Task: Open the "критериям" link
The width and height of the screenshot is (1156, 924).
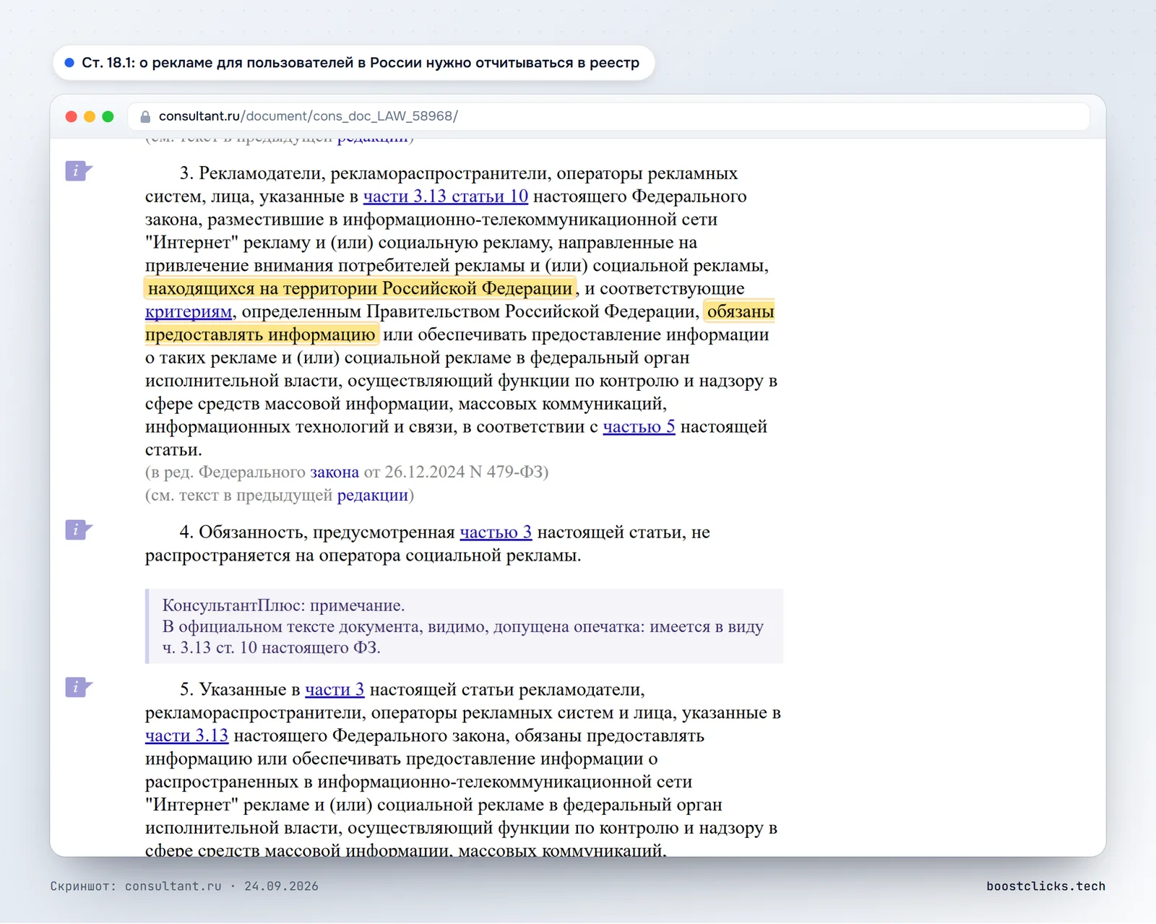Action: click(x=188, y=312)
